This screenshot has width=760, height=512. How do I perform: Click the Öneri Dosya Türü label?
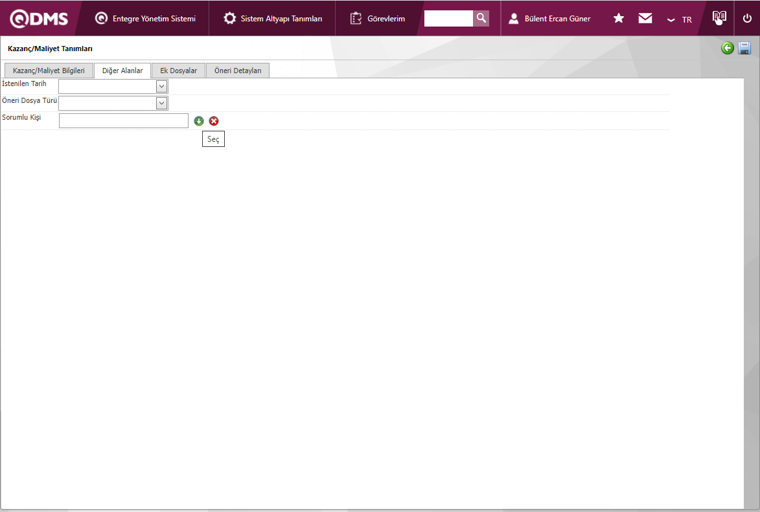[29, 101]
